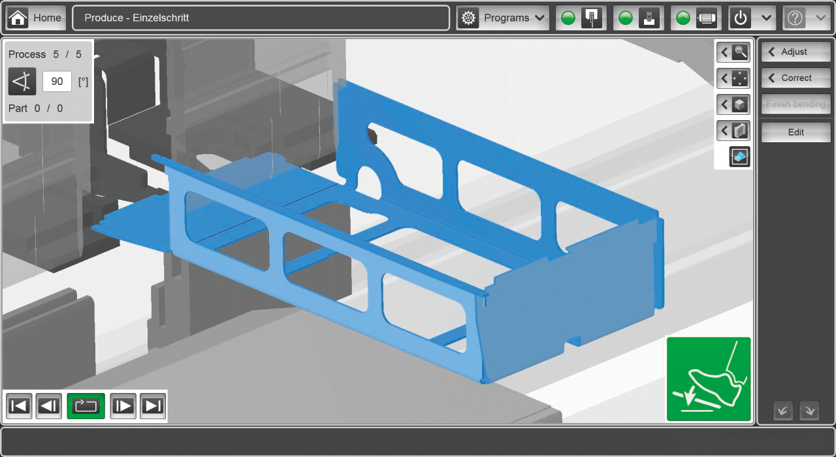This screenshot has height=457, width=836.
Task: Click the Edit button
Action: coord(796,132)
